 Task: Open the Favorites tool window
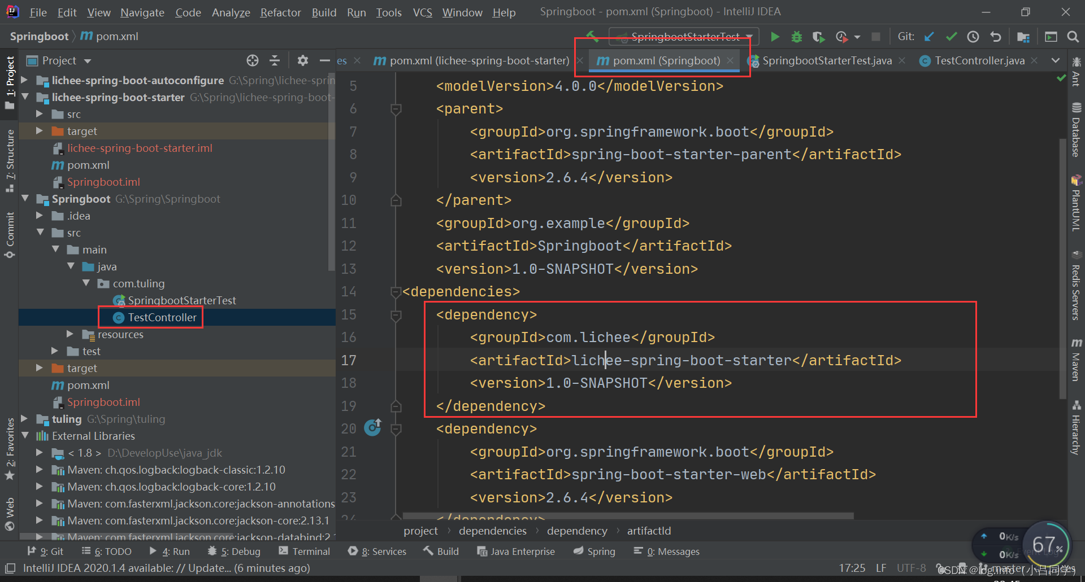(10, 449)
